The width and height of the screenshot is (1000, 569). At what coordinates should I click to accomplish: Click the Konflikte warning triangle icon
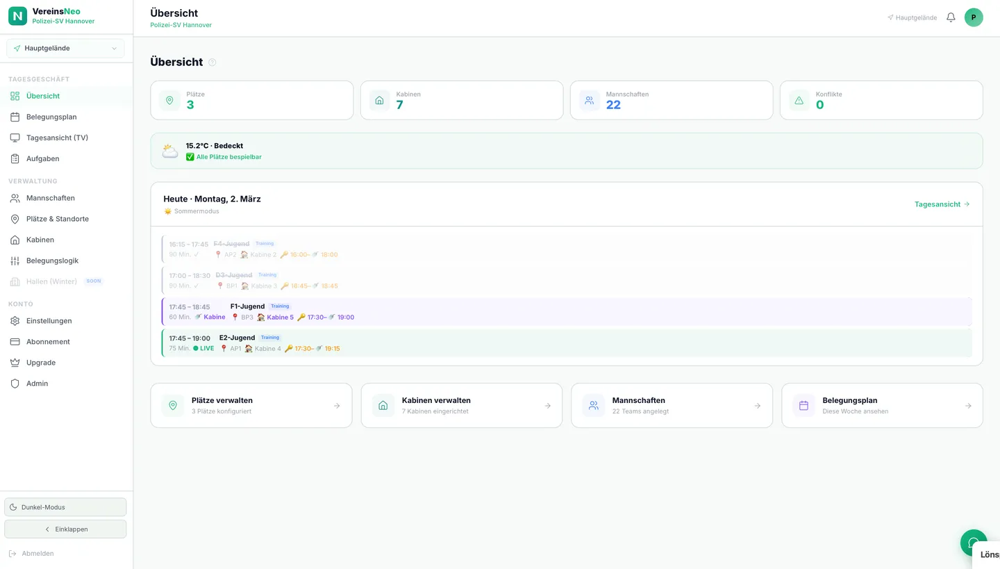[x=799, y=100]
